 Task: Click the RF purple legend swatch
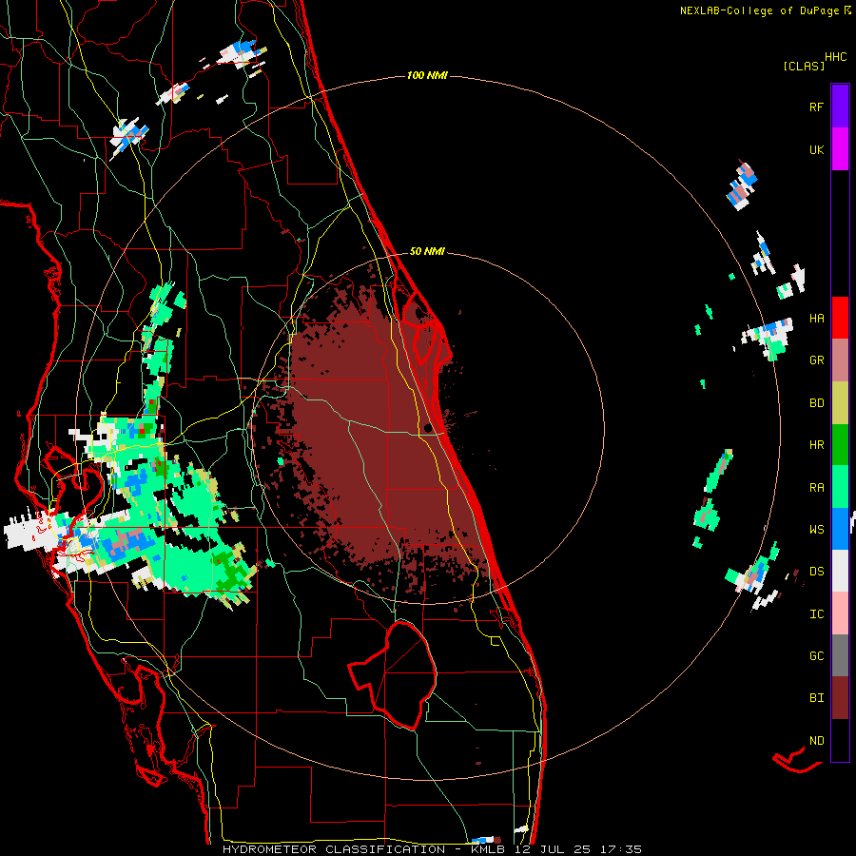(x=840, y=106)
